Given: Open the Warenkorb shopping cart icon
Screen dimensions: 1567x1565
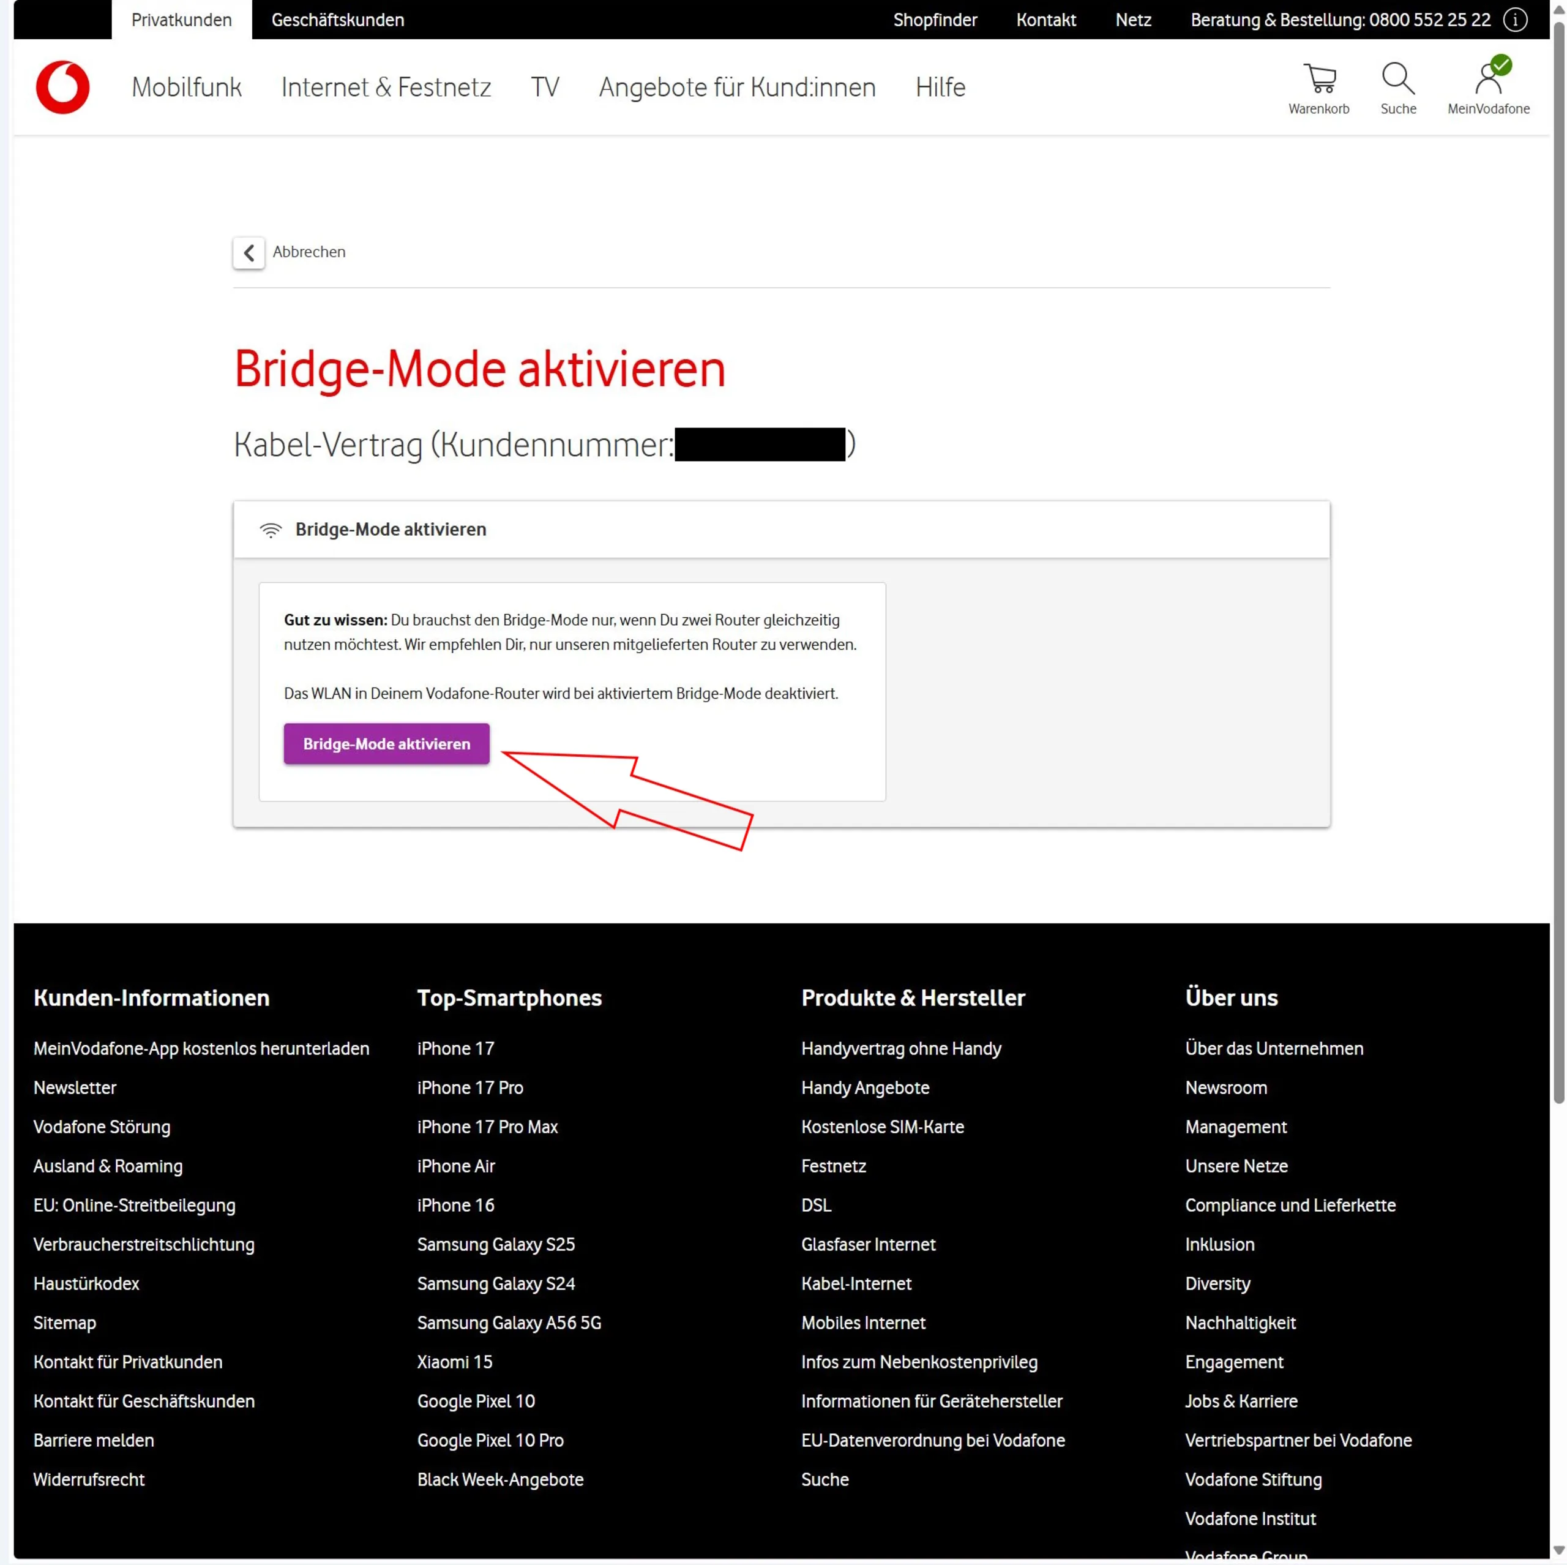Looking at the screenshot, I should coord(1320,79).
